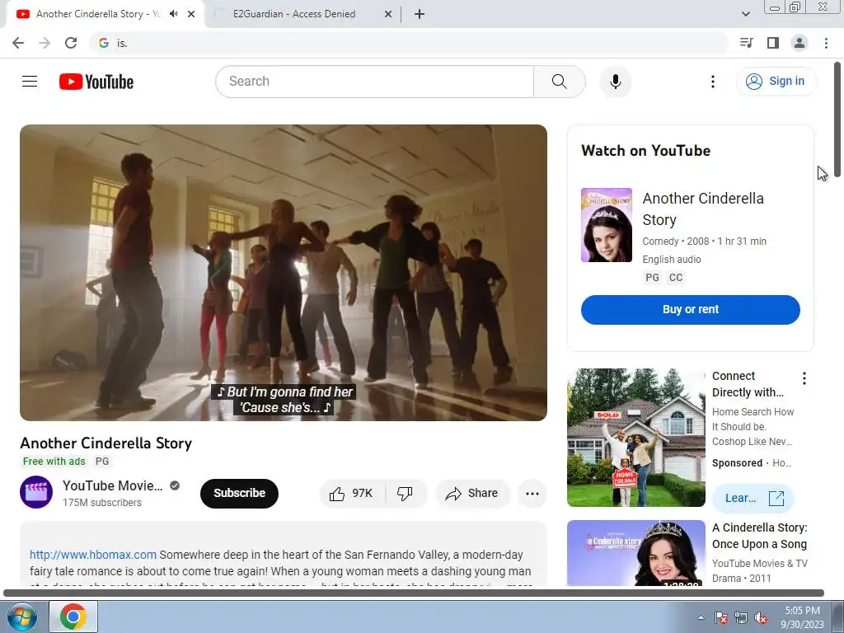This screenshot has width=844, height=633.
Task: Click the vertical page scrollbar
Action: [x=838, y=120]
